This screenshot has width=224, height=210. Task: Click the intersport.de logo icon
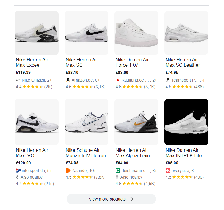(18, 171)
